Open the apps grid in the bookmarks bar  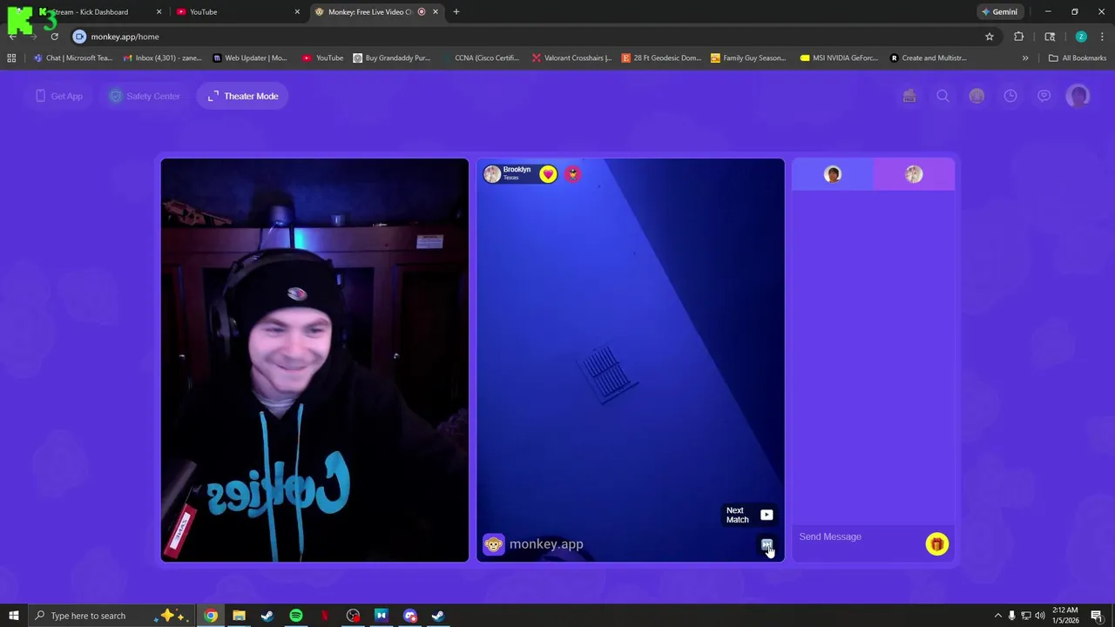click(x=11, y=58)
